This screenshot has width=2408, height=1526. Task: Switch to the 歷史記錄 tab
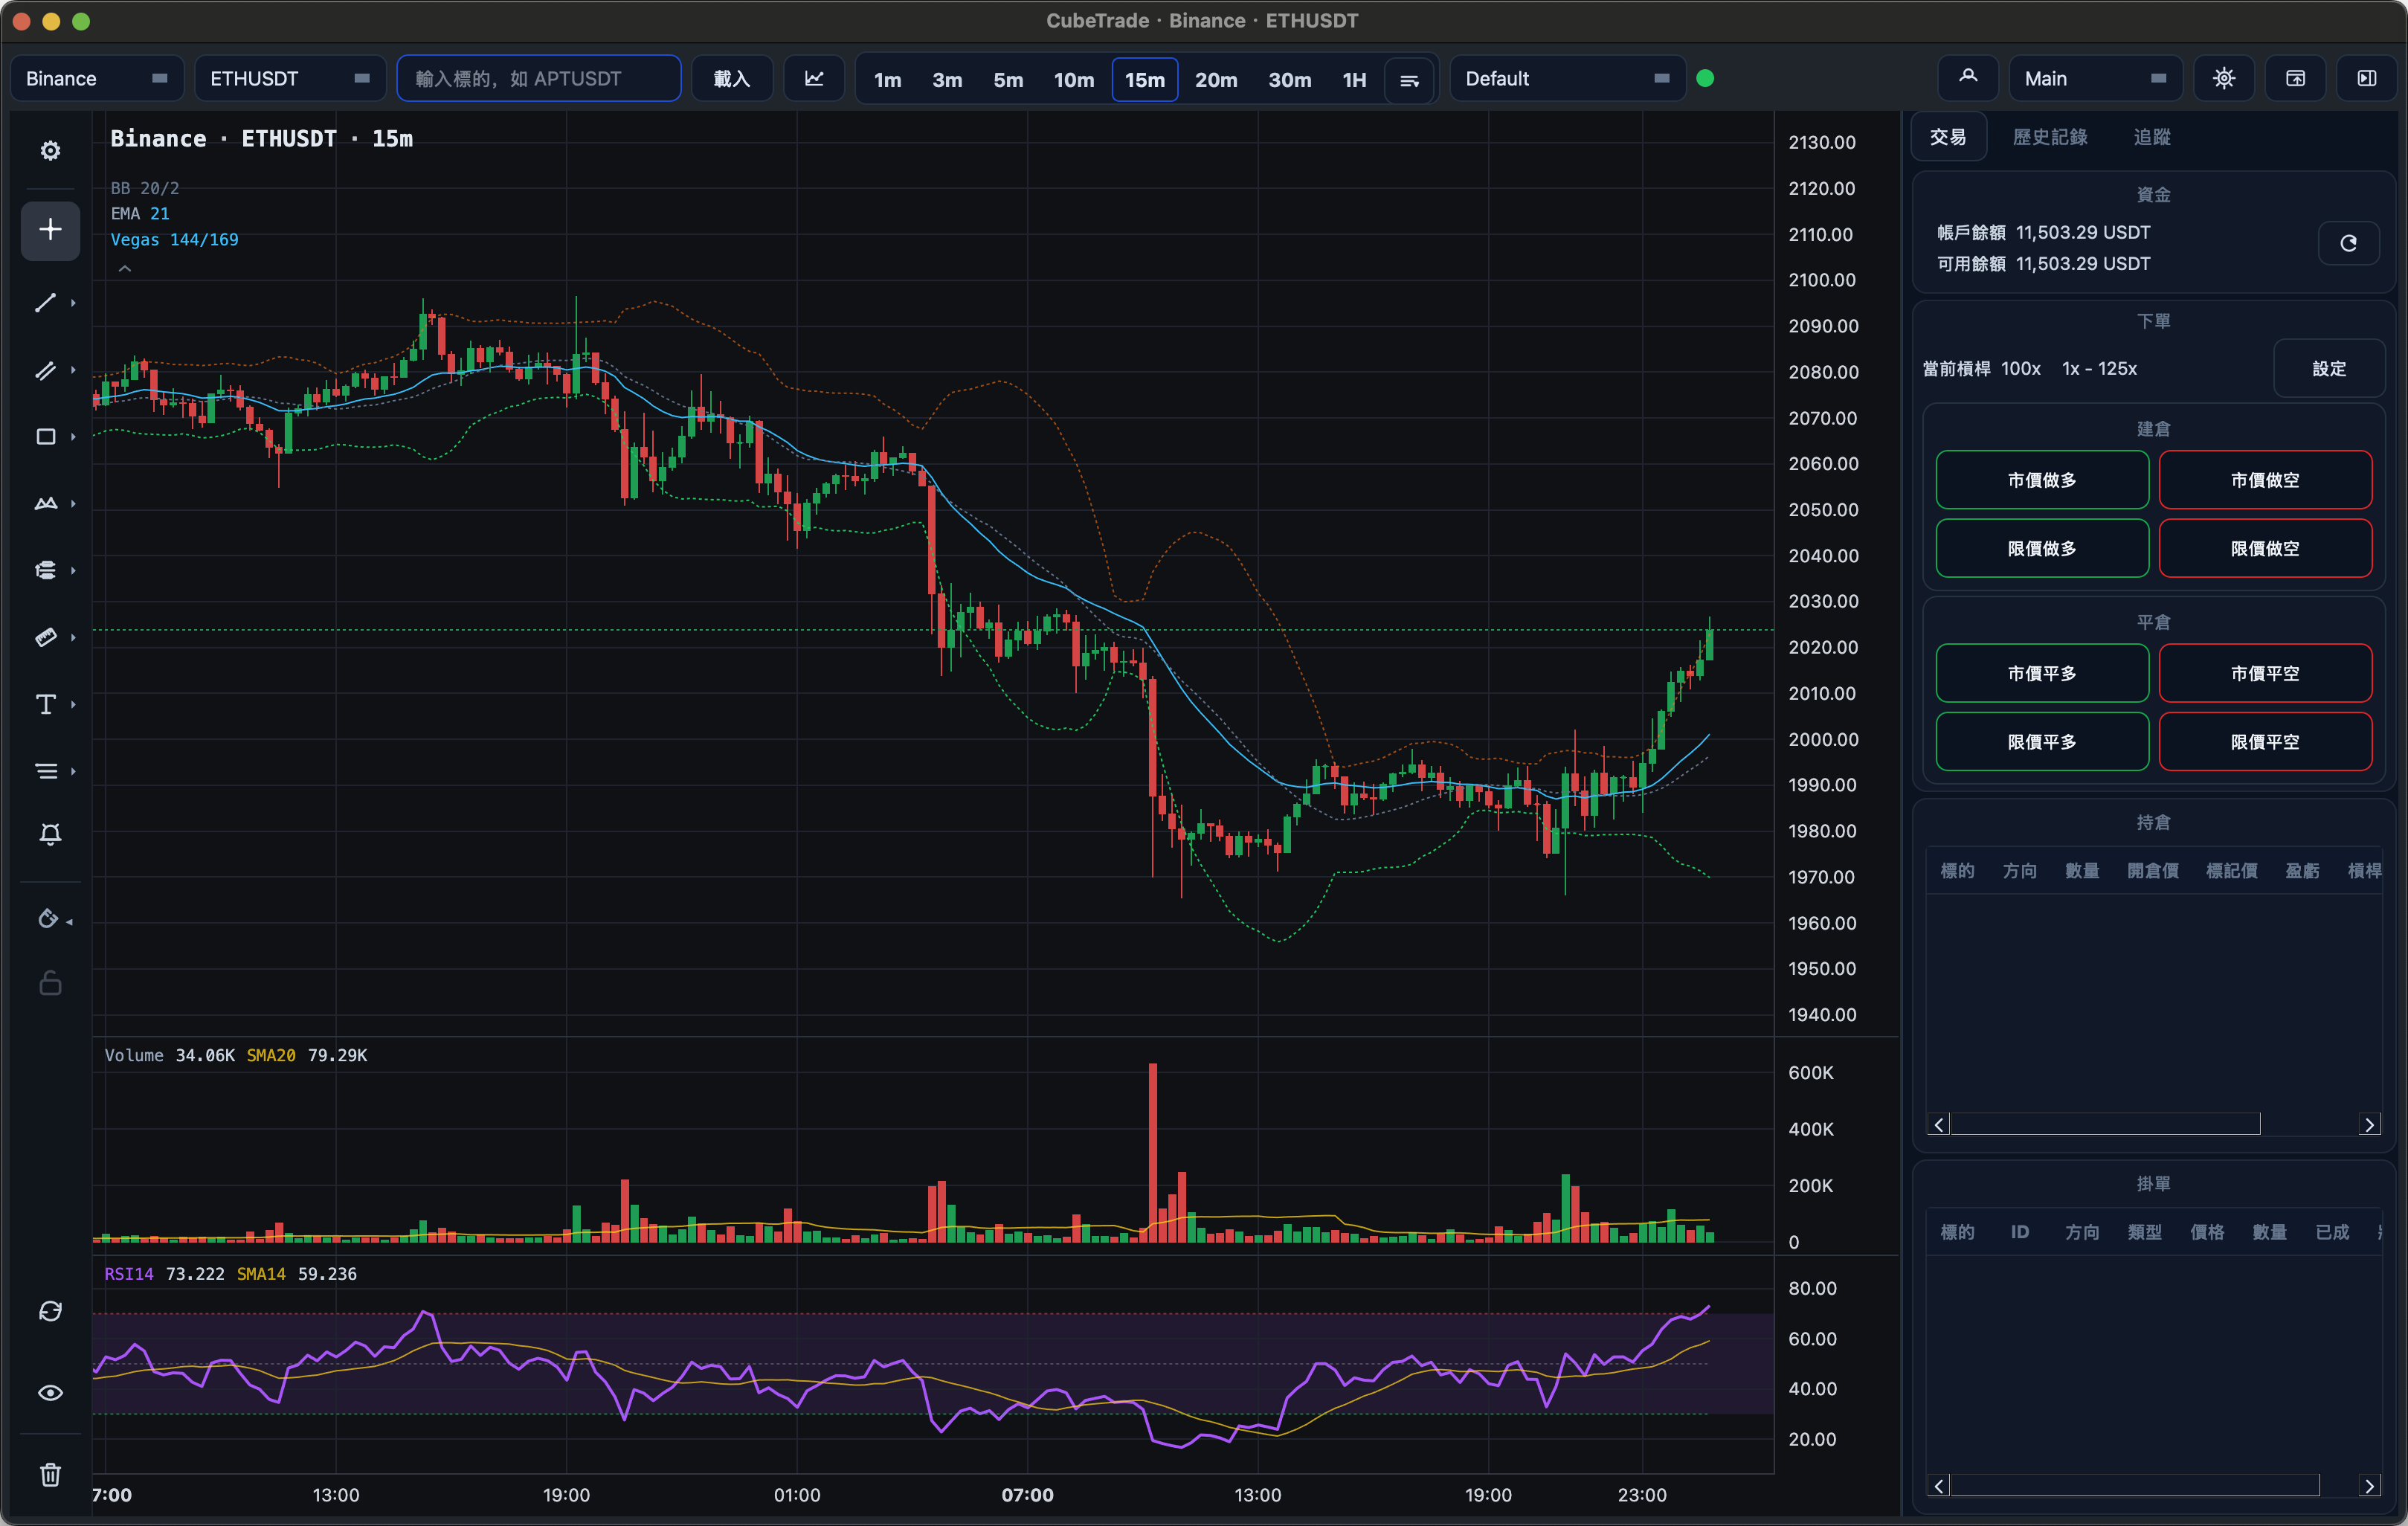tap(2050, 137)
